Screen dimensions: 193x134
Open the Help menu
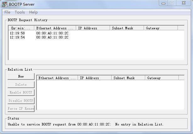coord(33,12)
